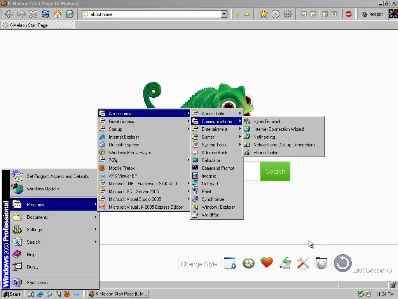Image resolution: width=398 pixels, height=299 pixels.
Task: Click Set Program Access and Defaults
Action: tap(54, 176)
